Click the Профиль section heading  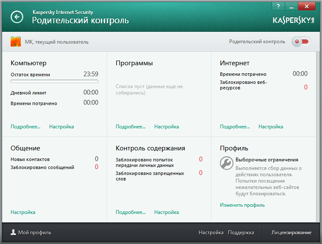point(234,148)
